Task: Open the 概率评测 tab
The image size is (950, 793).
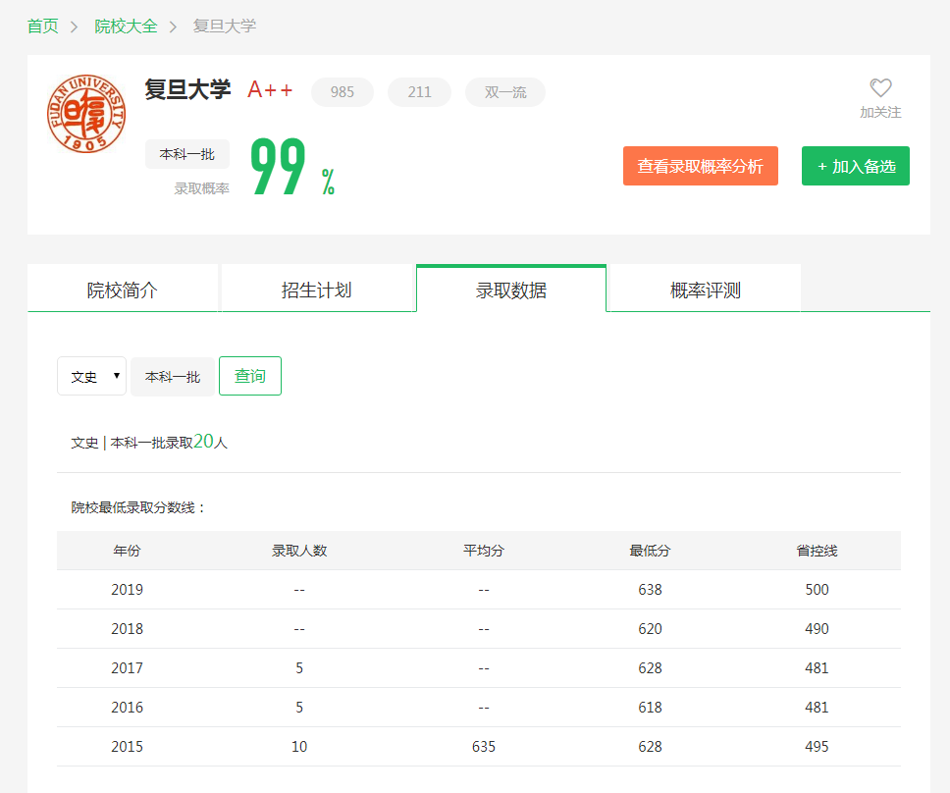Action: pyautogui.click(x=706, y=289)
